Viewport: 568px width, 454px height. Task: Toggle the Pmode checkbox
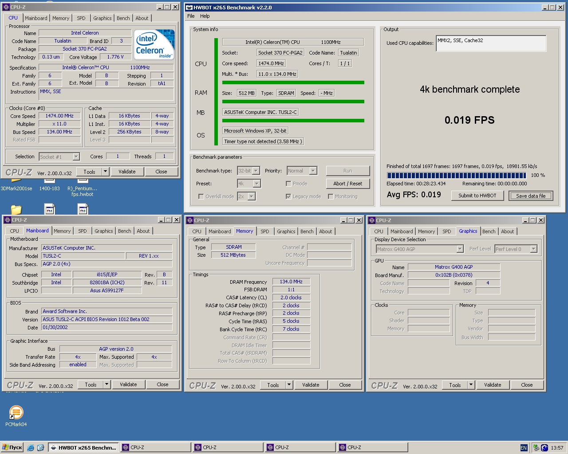pos(288,184)
